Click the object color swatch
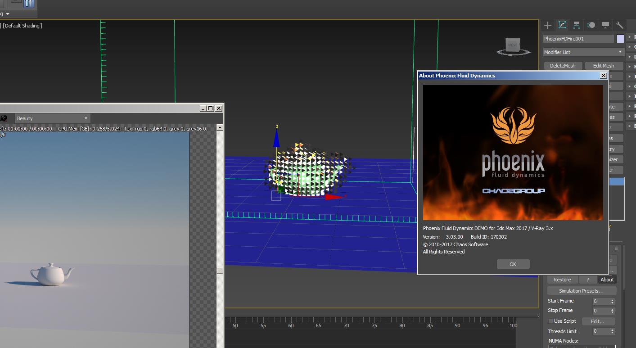Screen dimensions: 636x348 tap(621, 39)
